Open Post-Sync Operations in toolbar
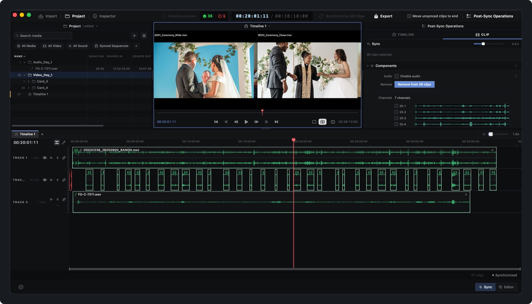Screen dimensions: 532x304 click(490, 16)
